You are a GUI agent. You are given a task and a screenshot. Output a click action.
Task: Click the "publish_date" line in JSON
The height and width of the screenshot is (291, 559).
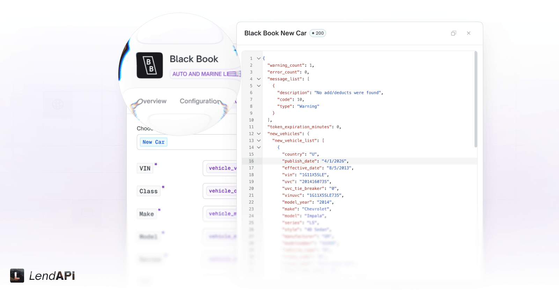pyautogui.click(x=315, y=161)
